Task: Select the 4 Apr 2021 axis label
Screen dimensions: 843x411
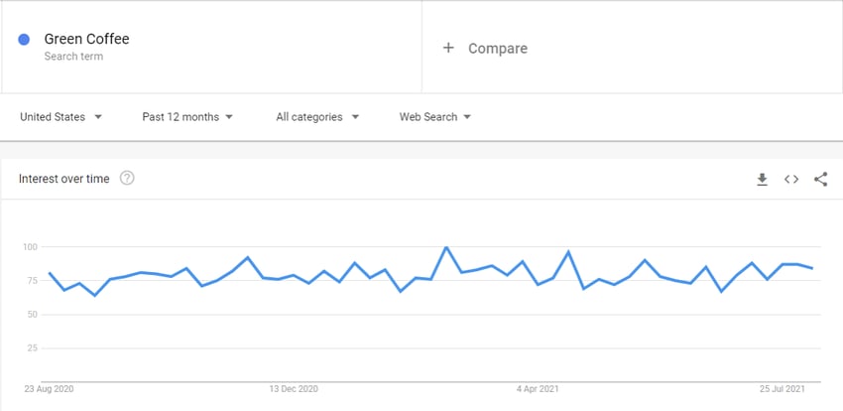Action: [x=538, y=389]
